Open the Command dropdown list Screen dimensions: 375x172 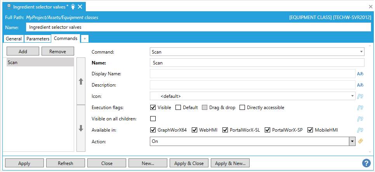(x=361, y=52)
